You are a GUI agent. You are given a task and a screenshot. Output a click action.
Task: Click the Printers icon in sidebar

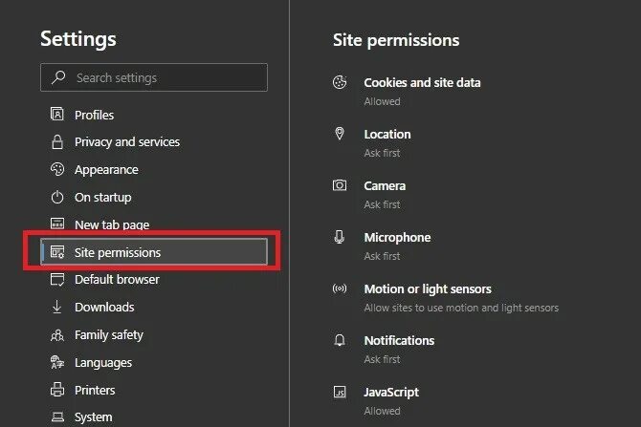coord(56,391)
